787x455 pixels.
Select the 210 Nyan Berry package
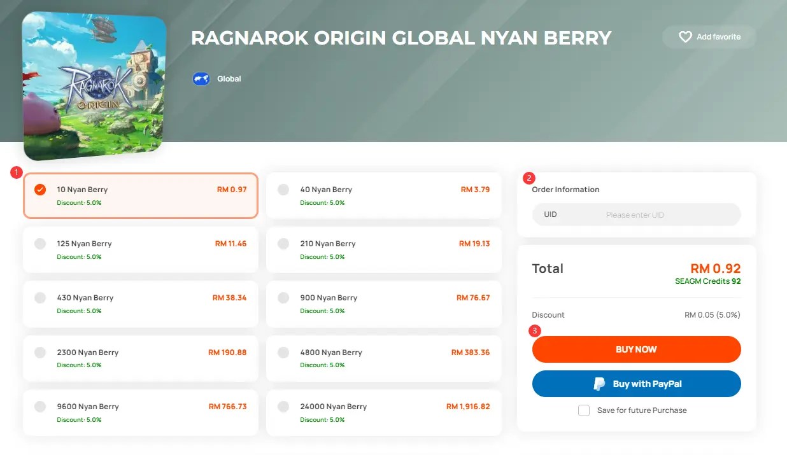[384, 249]
